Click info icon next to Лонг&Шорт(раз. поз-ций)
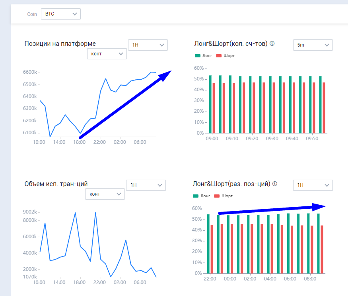 (x=274, y=184)
